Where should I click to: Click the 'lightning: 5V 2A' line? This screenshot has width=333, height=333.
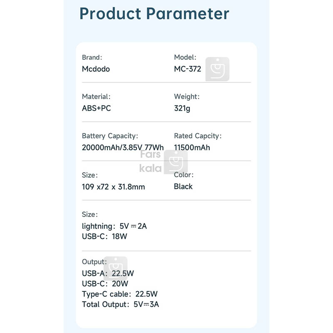114,226
